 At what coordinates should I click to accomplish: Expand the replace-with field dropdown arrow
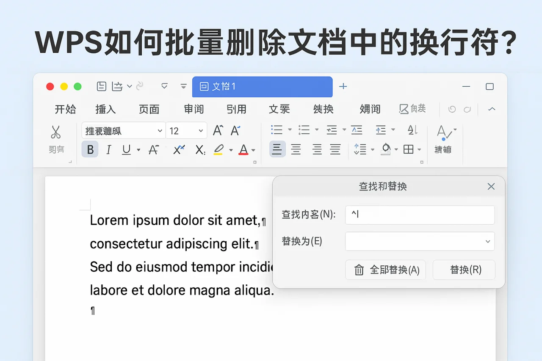488,242
